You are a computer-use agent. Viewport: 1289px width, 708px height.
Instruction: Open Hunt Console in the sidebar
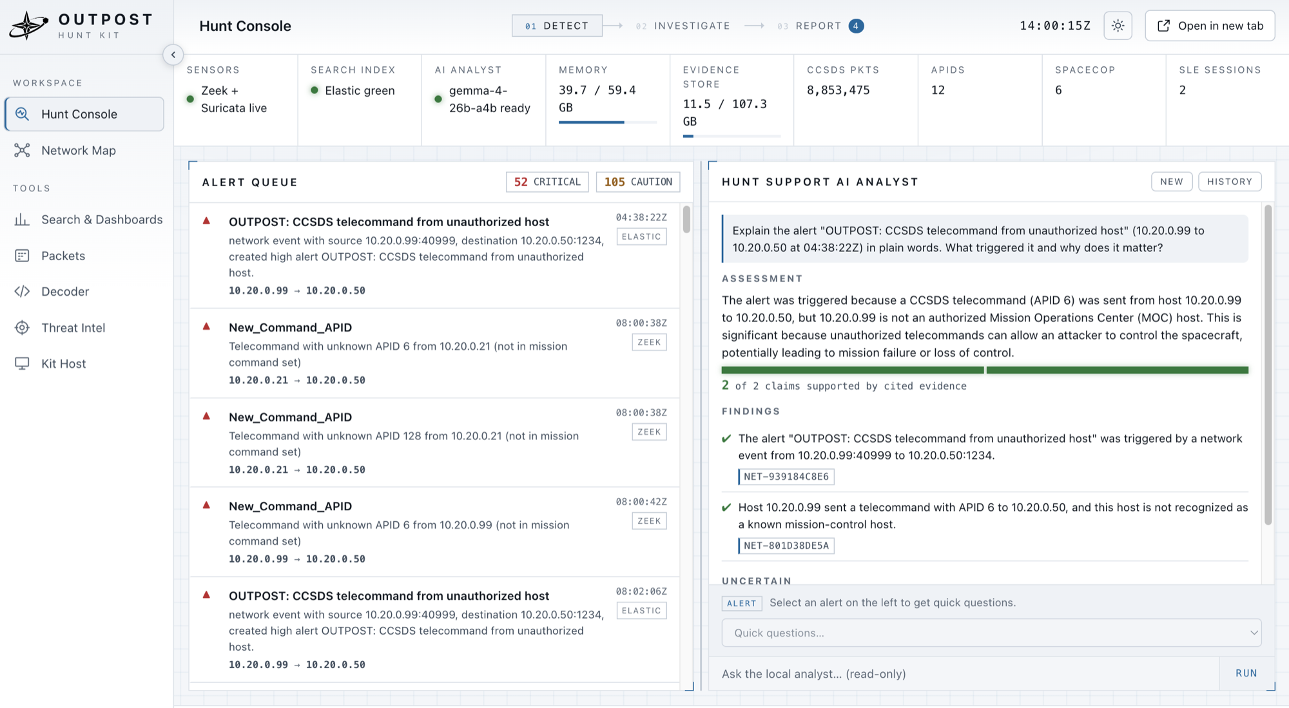click(84, 114)
